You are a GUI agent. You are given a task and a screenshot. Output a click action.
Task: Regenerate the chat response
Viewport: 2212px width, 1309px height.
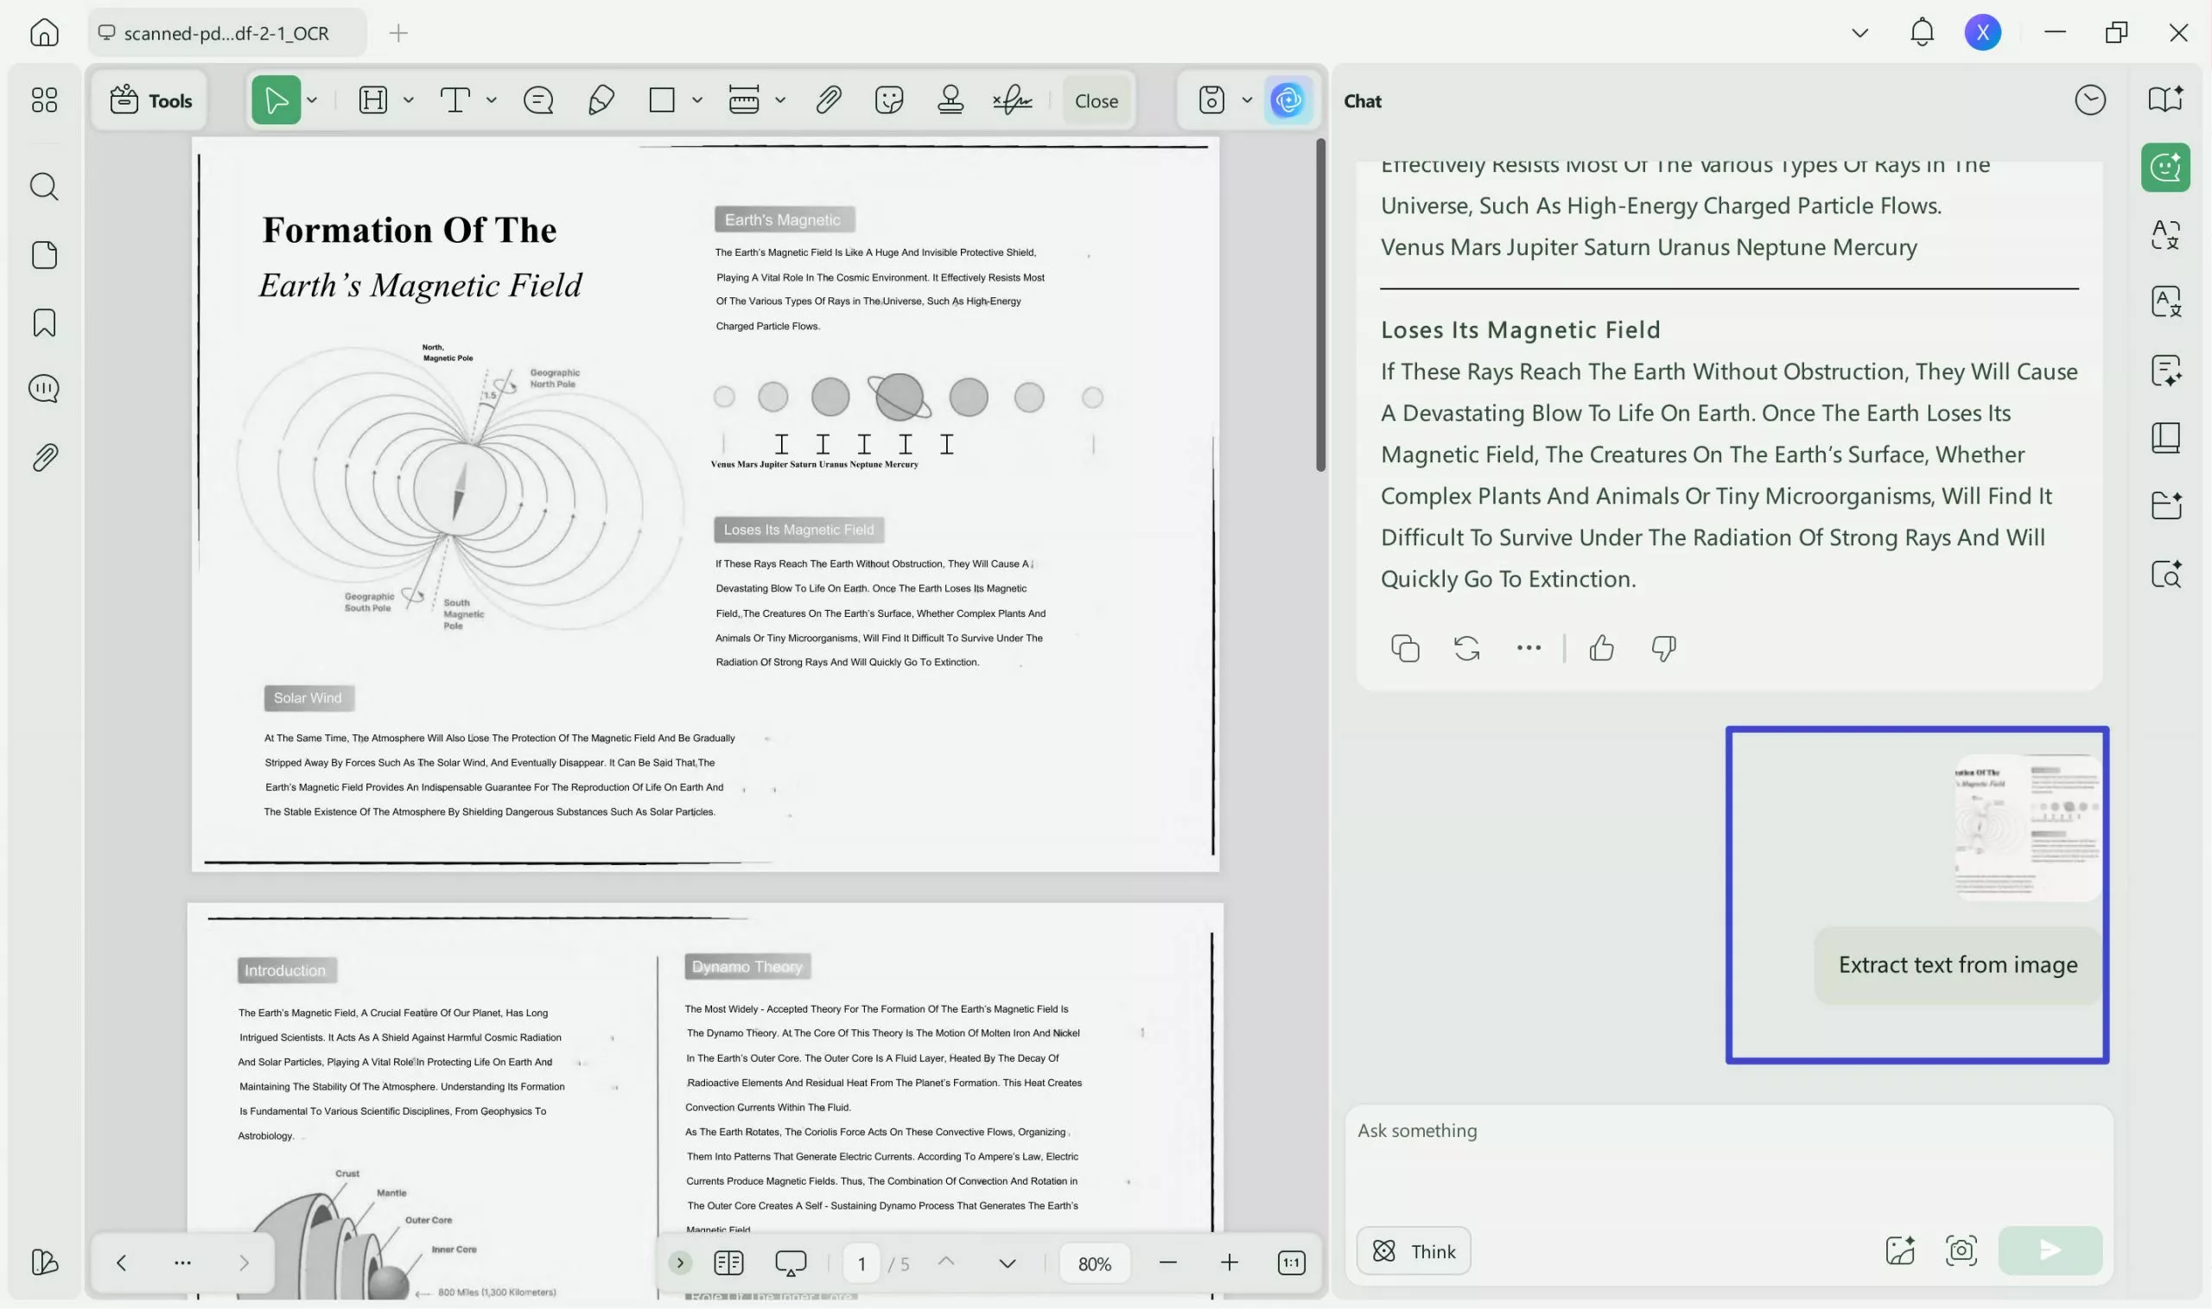1466,648
